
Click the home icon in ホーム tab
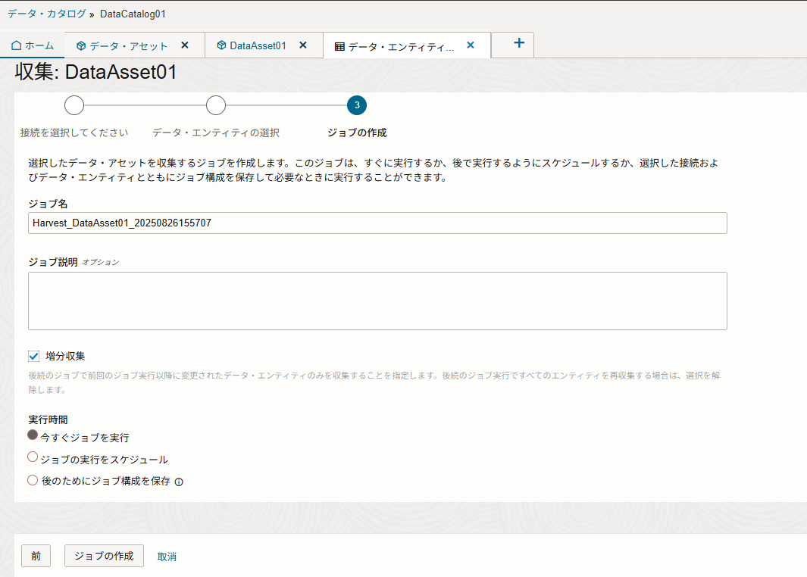pyautogui.click(x=17, y=45)
